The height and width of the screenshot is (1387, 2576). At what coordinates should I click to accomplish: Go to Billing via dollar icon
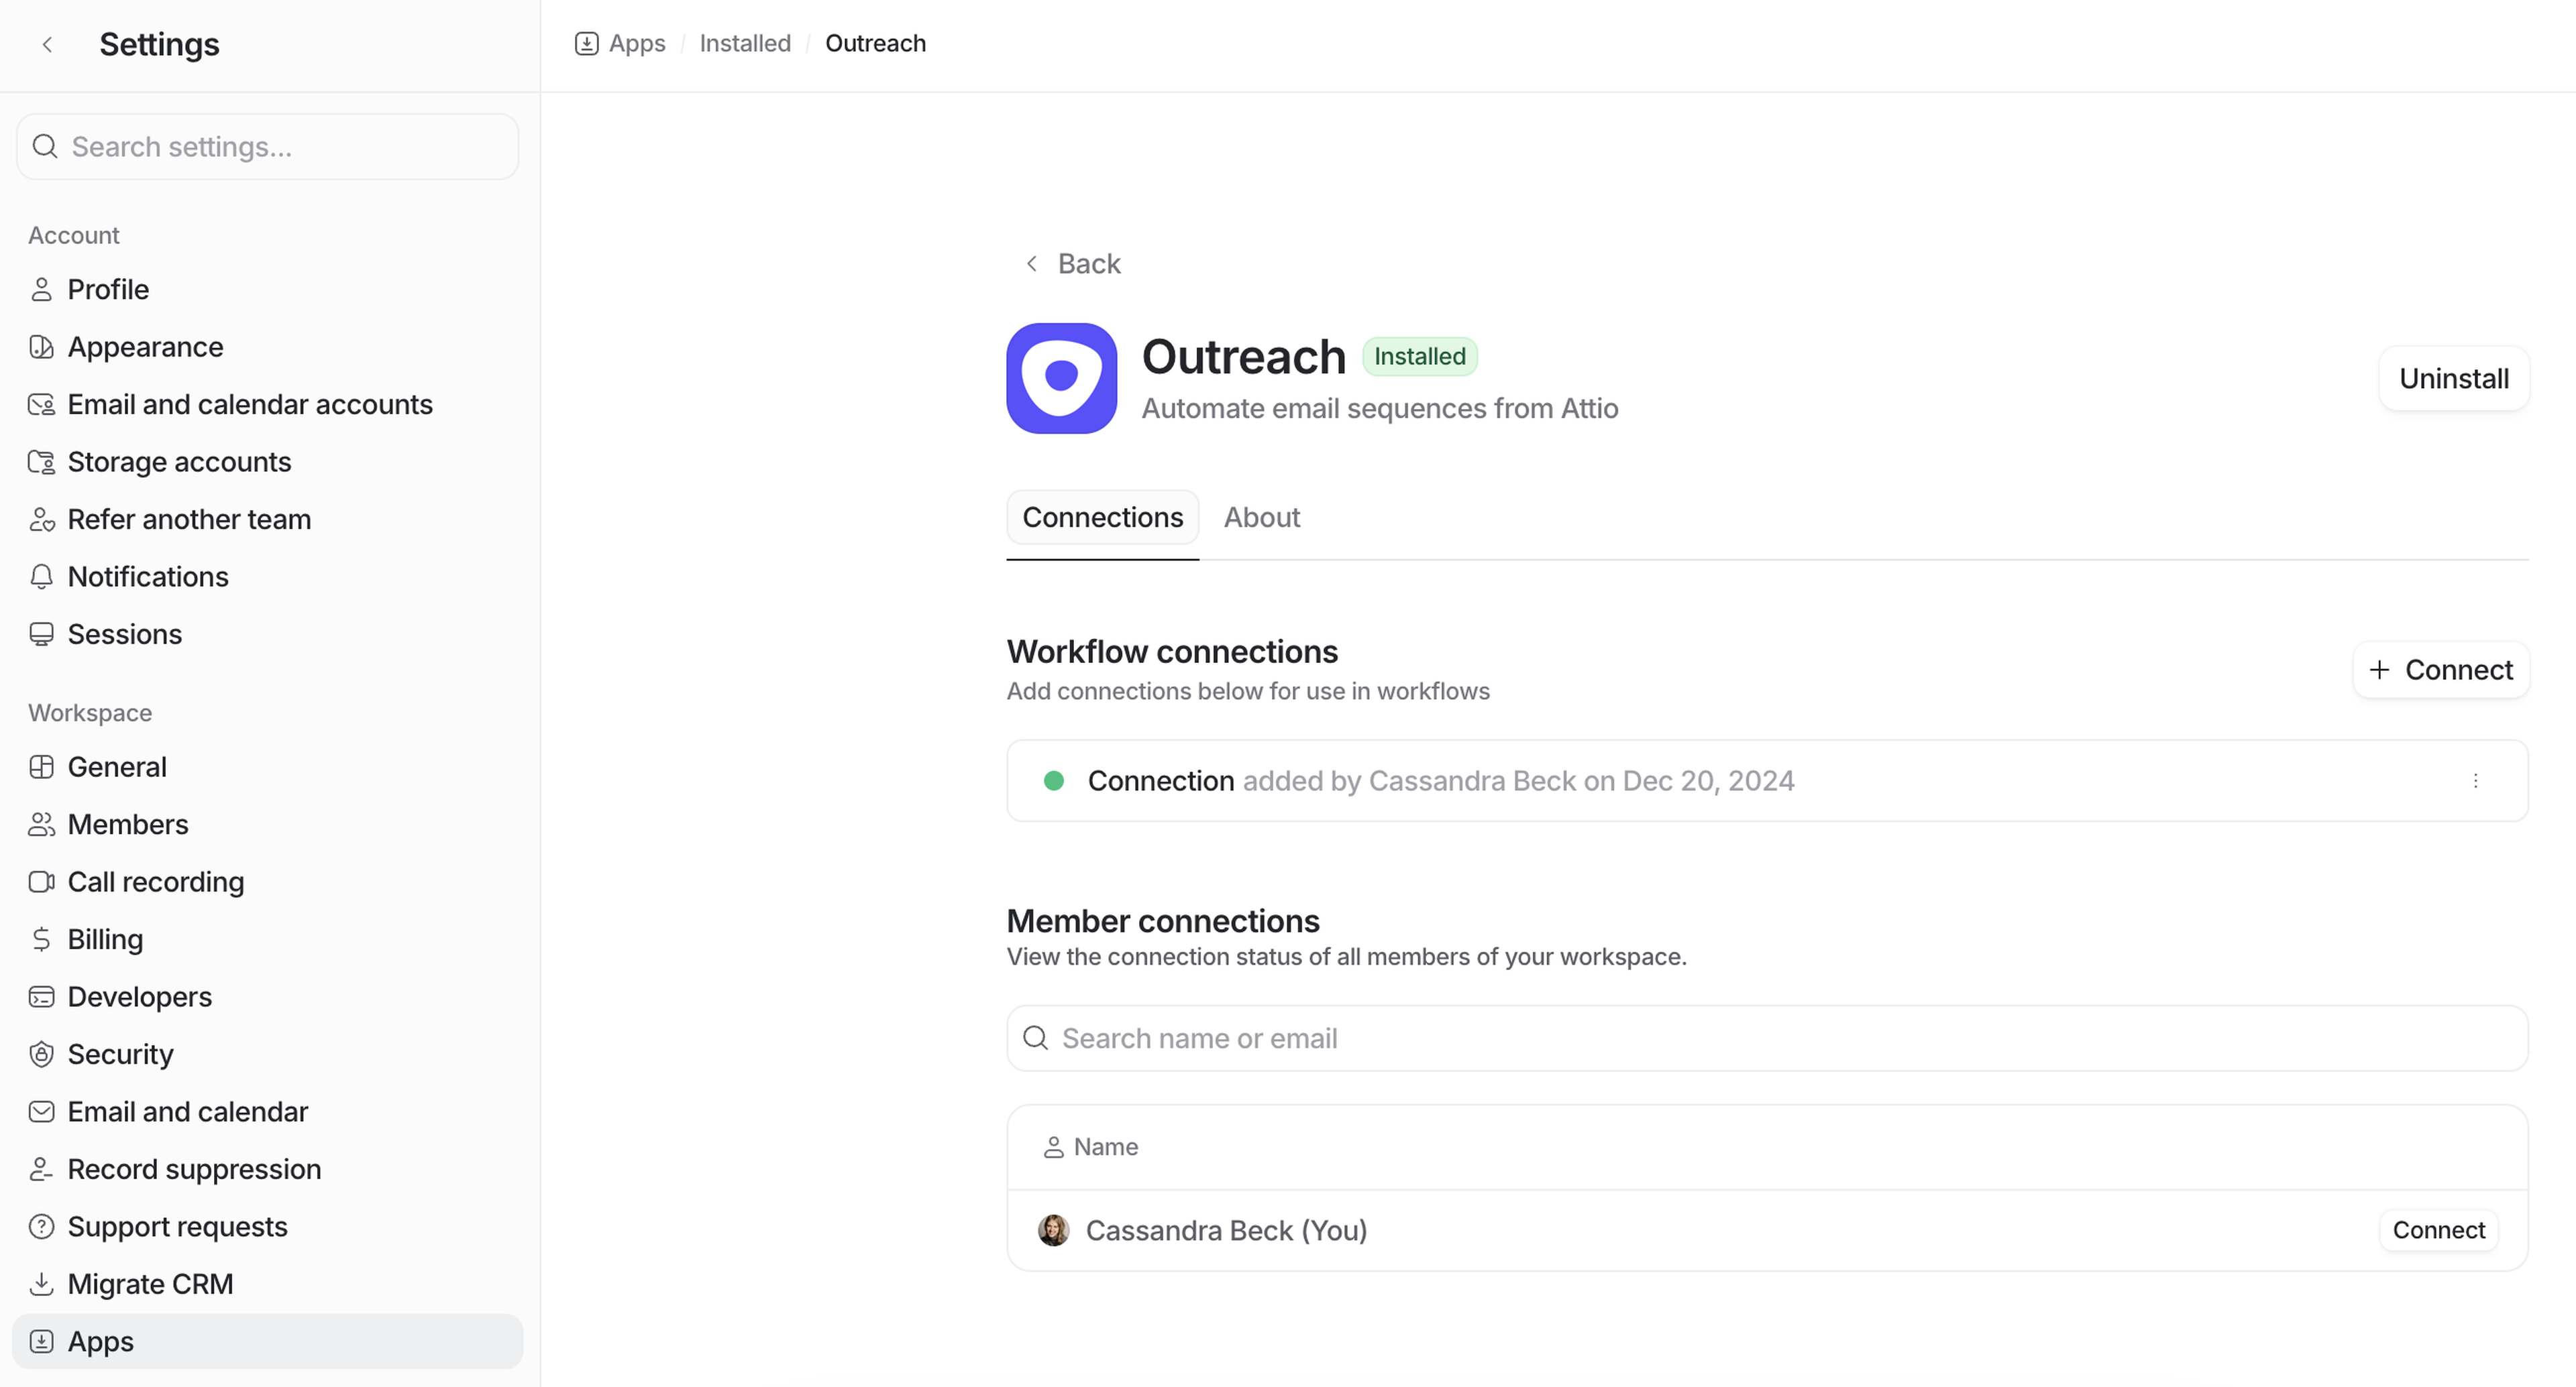point(41,939)
